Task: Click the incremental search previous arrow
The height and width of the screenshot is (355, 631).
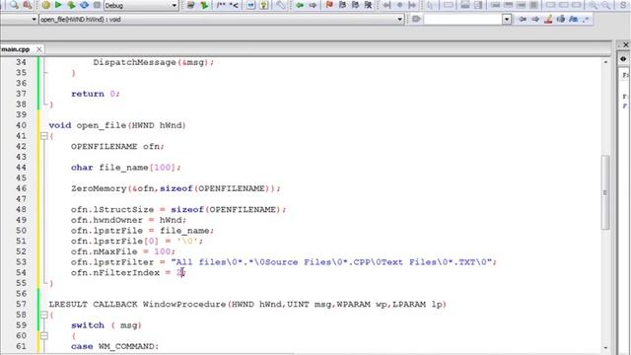Action: 523,19
